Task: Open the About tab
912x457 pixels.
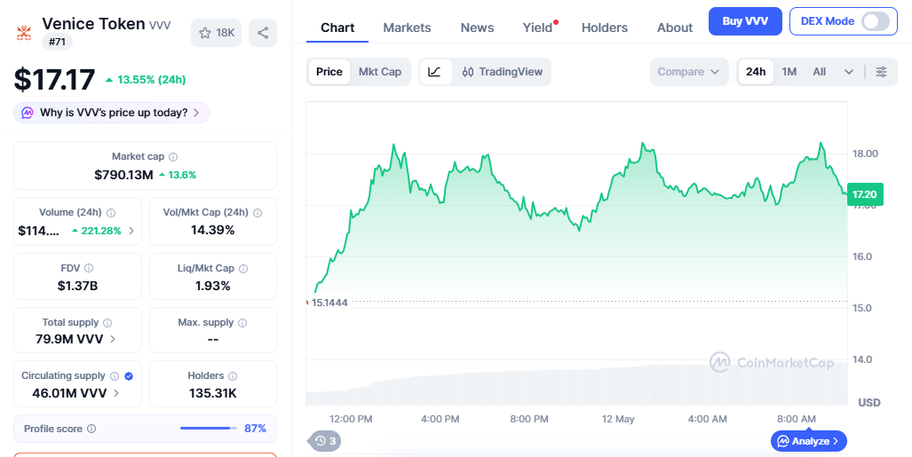Action: [x=675, y=28]
